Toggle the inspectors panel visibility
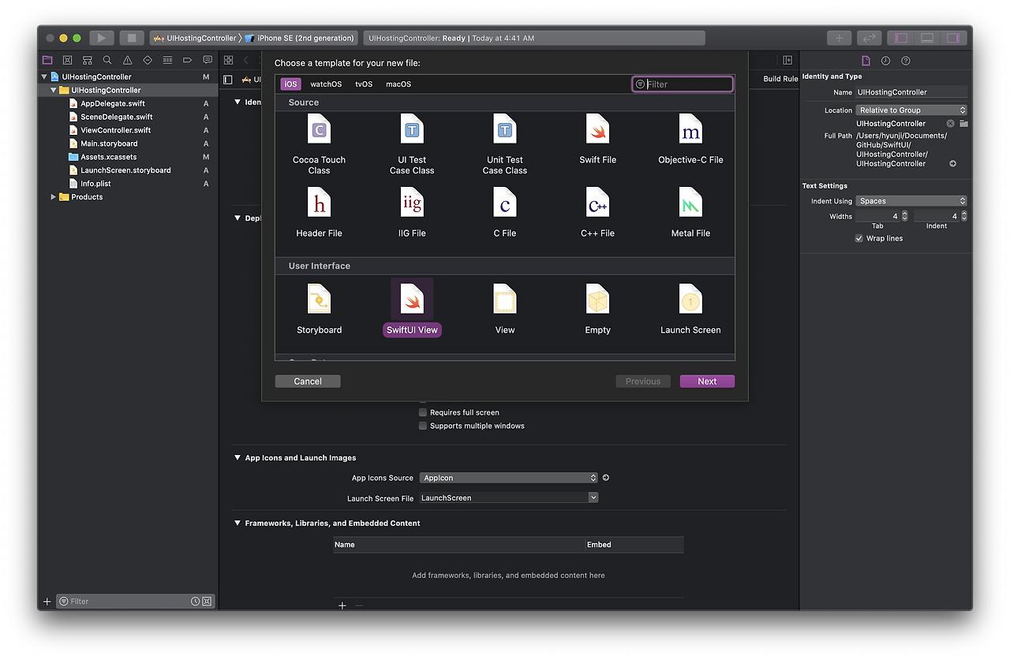The height and width of the screenshot is (660, 1010). 953,38
